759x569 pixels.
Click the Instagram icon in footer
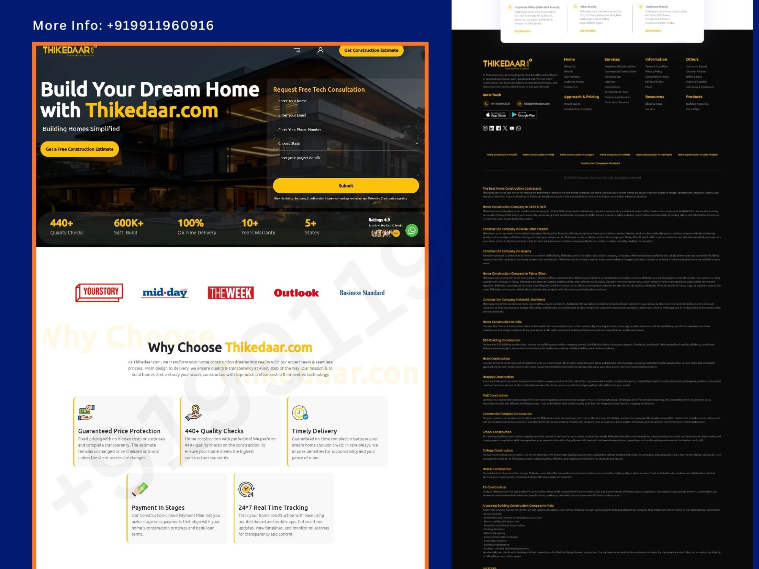point(485,129)
